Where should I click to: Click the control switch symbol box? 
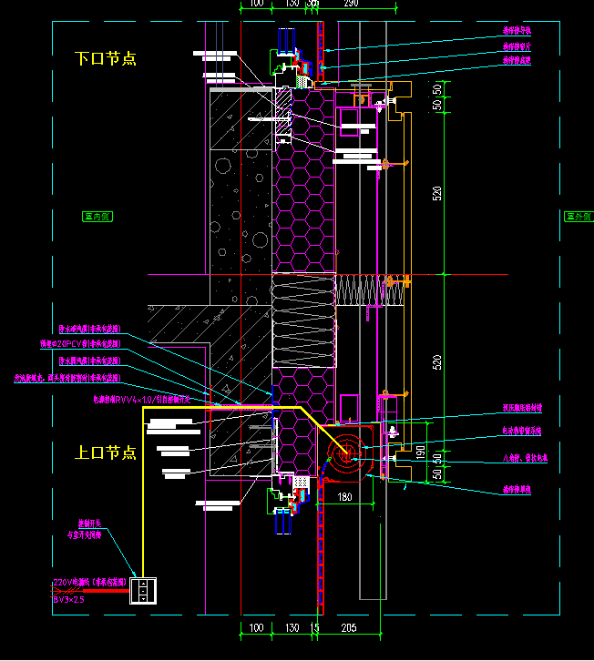(x=144, y=590)
